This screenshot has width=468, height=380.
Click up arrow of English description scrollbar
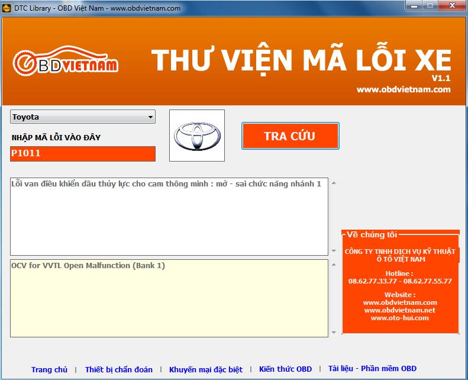point(334,265)
